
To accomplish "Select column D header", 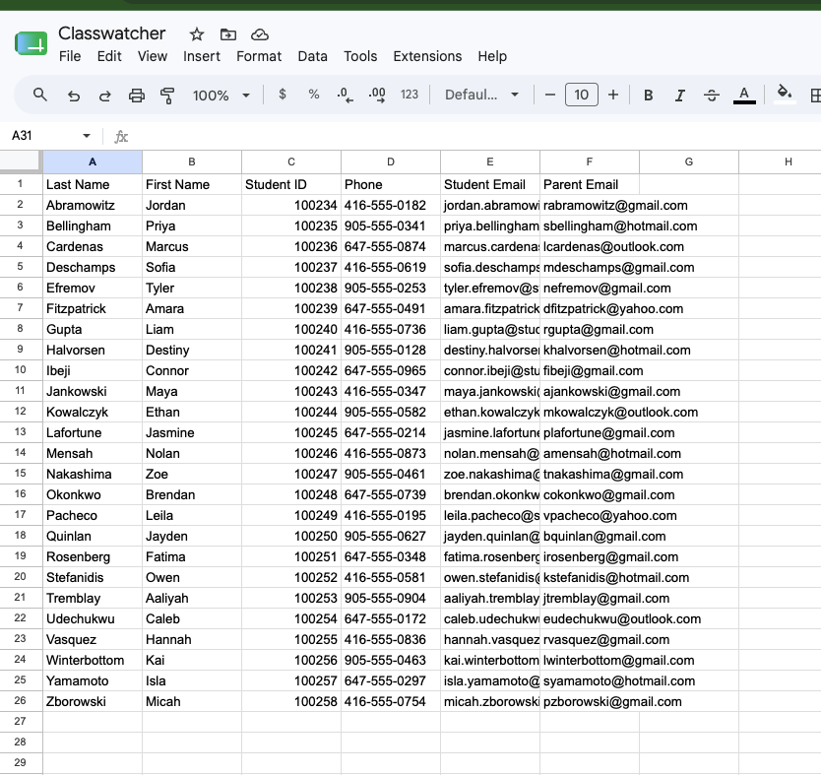I will (391, 161).
